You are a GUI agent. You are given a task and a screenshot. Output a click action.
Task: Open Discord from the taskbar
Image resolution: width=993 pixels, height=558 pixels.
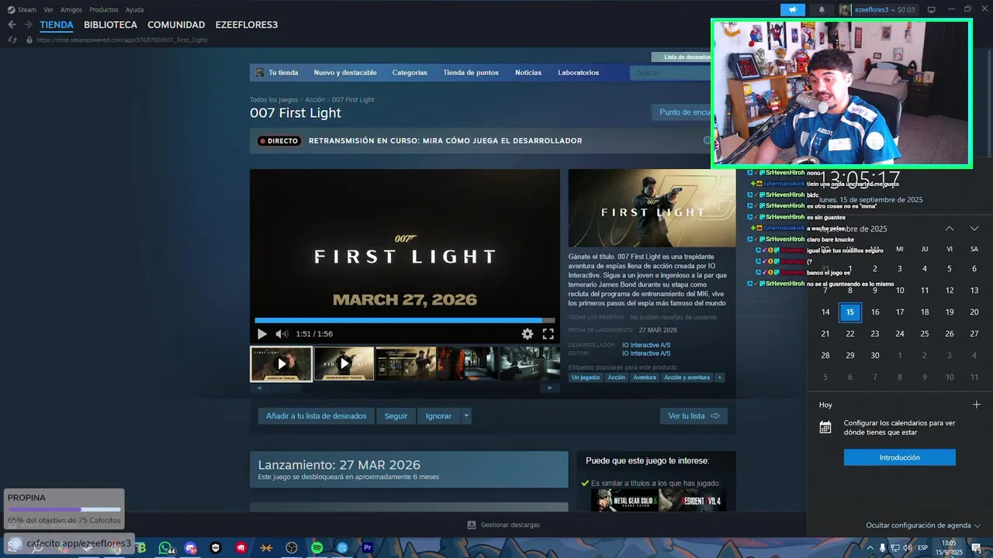191,548
